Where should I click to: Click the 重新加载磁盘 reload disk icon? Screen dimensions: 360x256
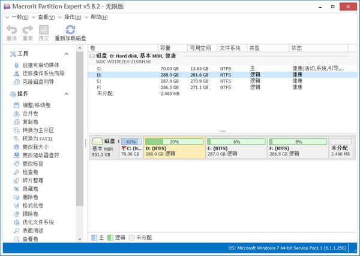click(70, 30)
